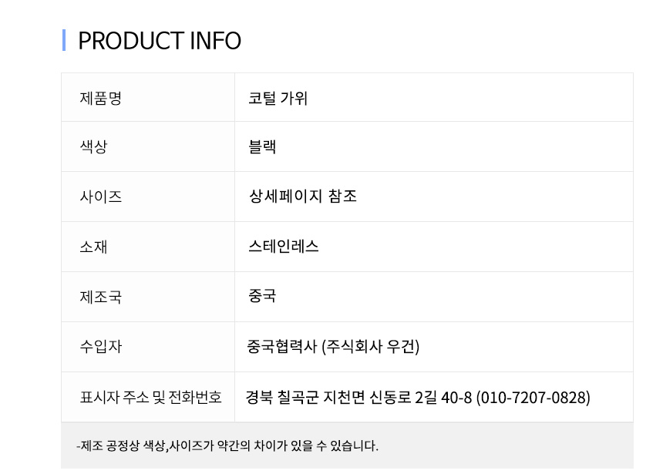This screenshot has height=474, width=663.
Task: Select the 색상 label cell
Action: (x=93, y=146)
